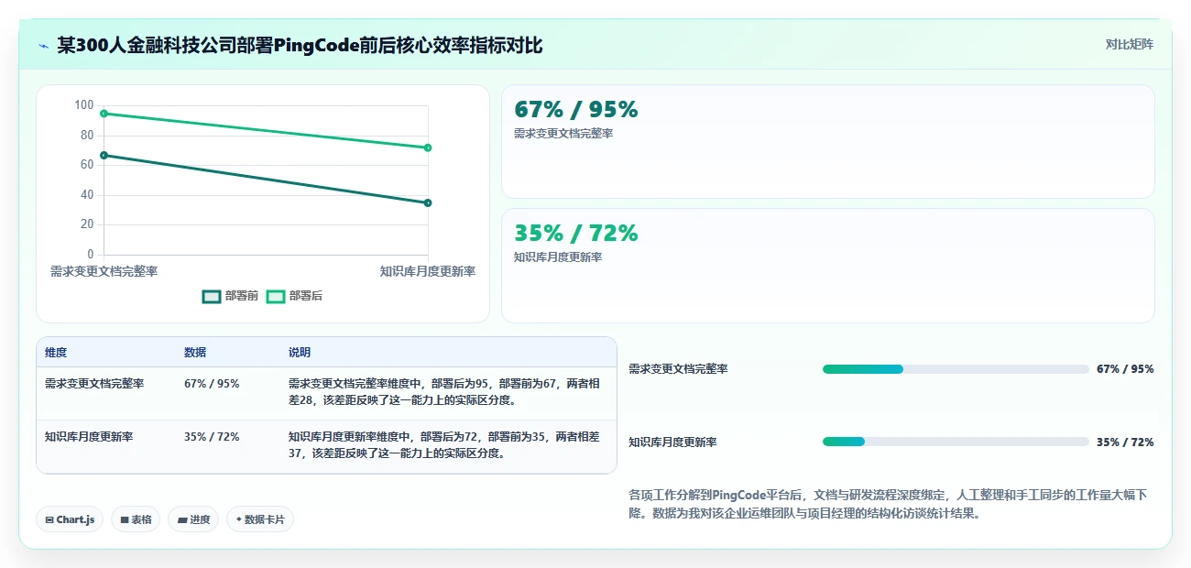Click the 表格 tag chip
The width and height of the screenshot is (1191, 568).
(136, 519)
